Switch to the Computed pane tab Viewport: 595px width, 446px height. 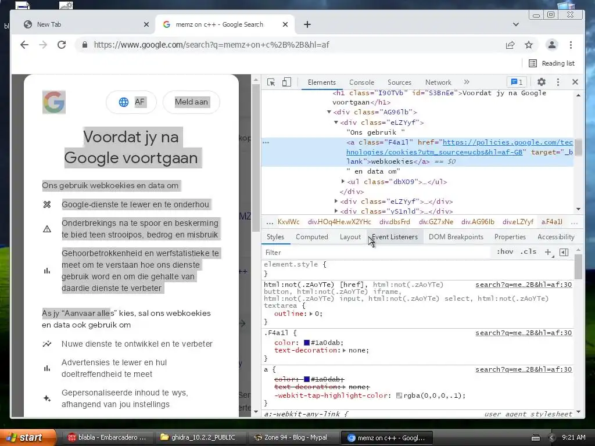point(312,237)
